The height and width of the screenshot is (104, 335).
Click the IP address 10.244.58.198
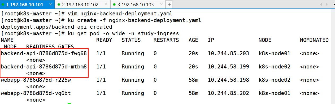coord(228,80)
